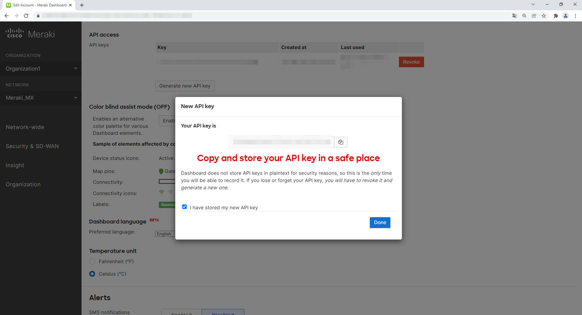Open Google Translate in the address bar
The width and height of the screenshot is (582, 315).
click(515, 16)
